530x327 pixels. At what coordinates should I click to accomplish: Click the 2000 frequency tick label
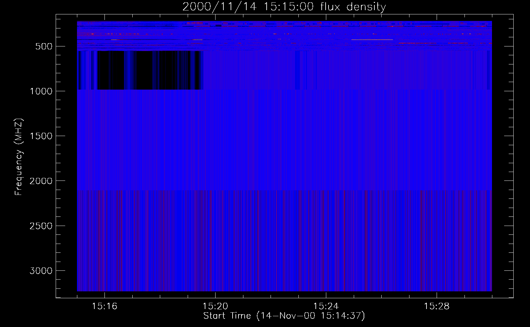41,181
